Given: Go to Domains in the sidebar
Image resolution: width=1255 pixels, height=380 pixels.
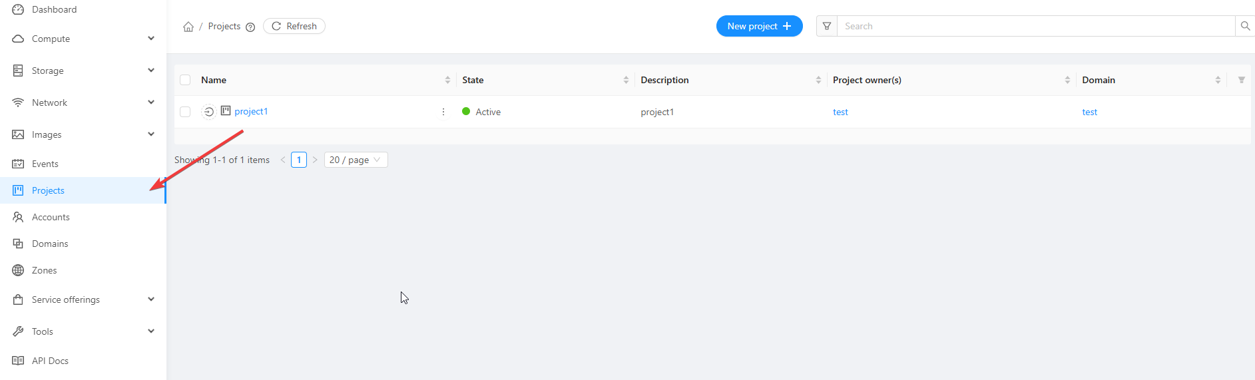Looking at the screenshot, I should [50, 244].
